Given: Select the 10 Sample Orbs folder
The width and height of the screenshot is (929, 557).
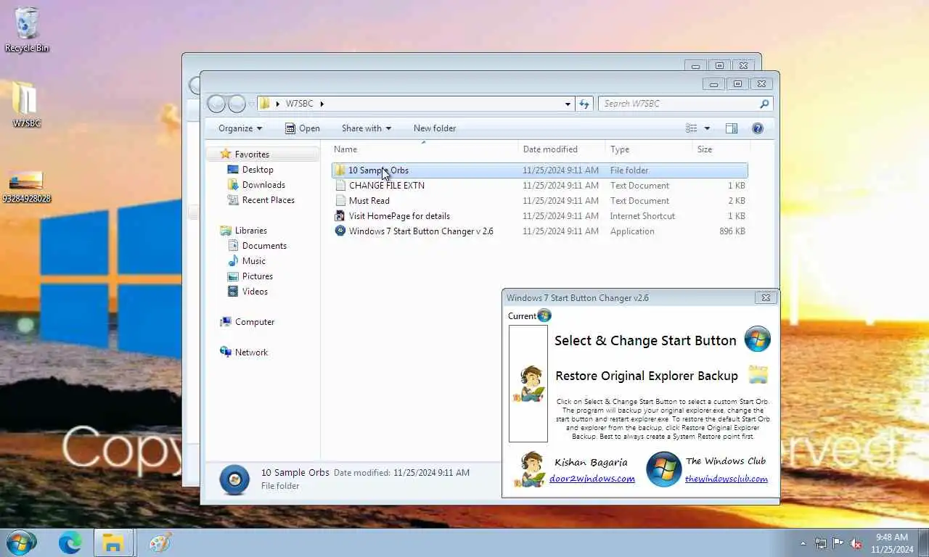Looking at the screenshot, I should 540,170.
